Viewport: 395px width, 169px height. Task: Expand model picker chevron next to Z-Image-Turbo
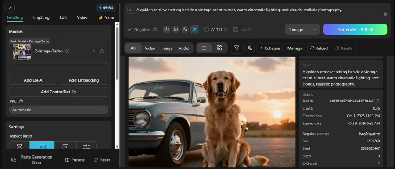tap(94, 51)
